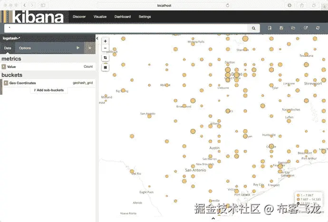The image size is (328, 222).
Task: Select the draw rectangle map tool
Action: [105, 67]
